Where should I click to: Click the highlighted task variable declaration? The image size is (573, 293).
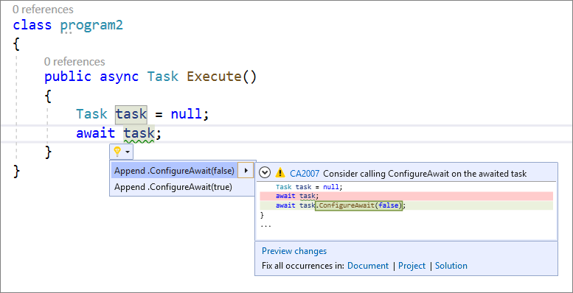[x=131, y=114]
